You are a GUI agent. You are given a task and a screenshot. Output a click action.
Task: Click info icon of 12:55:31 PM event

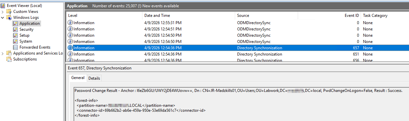[x=70, y=23]
